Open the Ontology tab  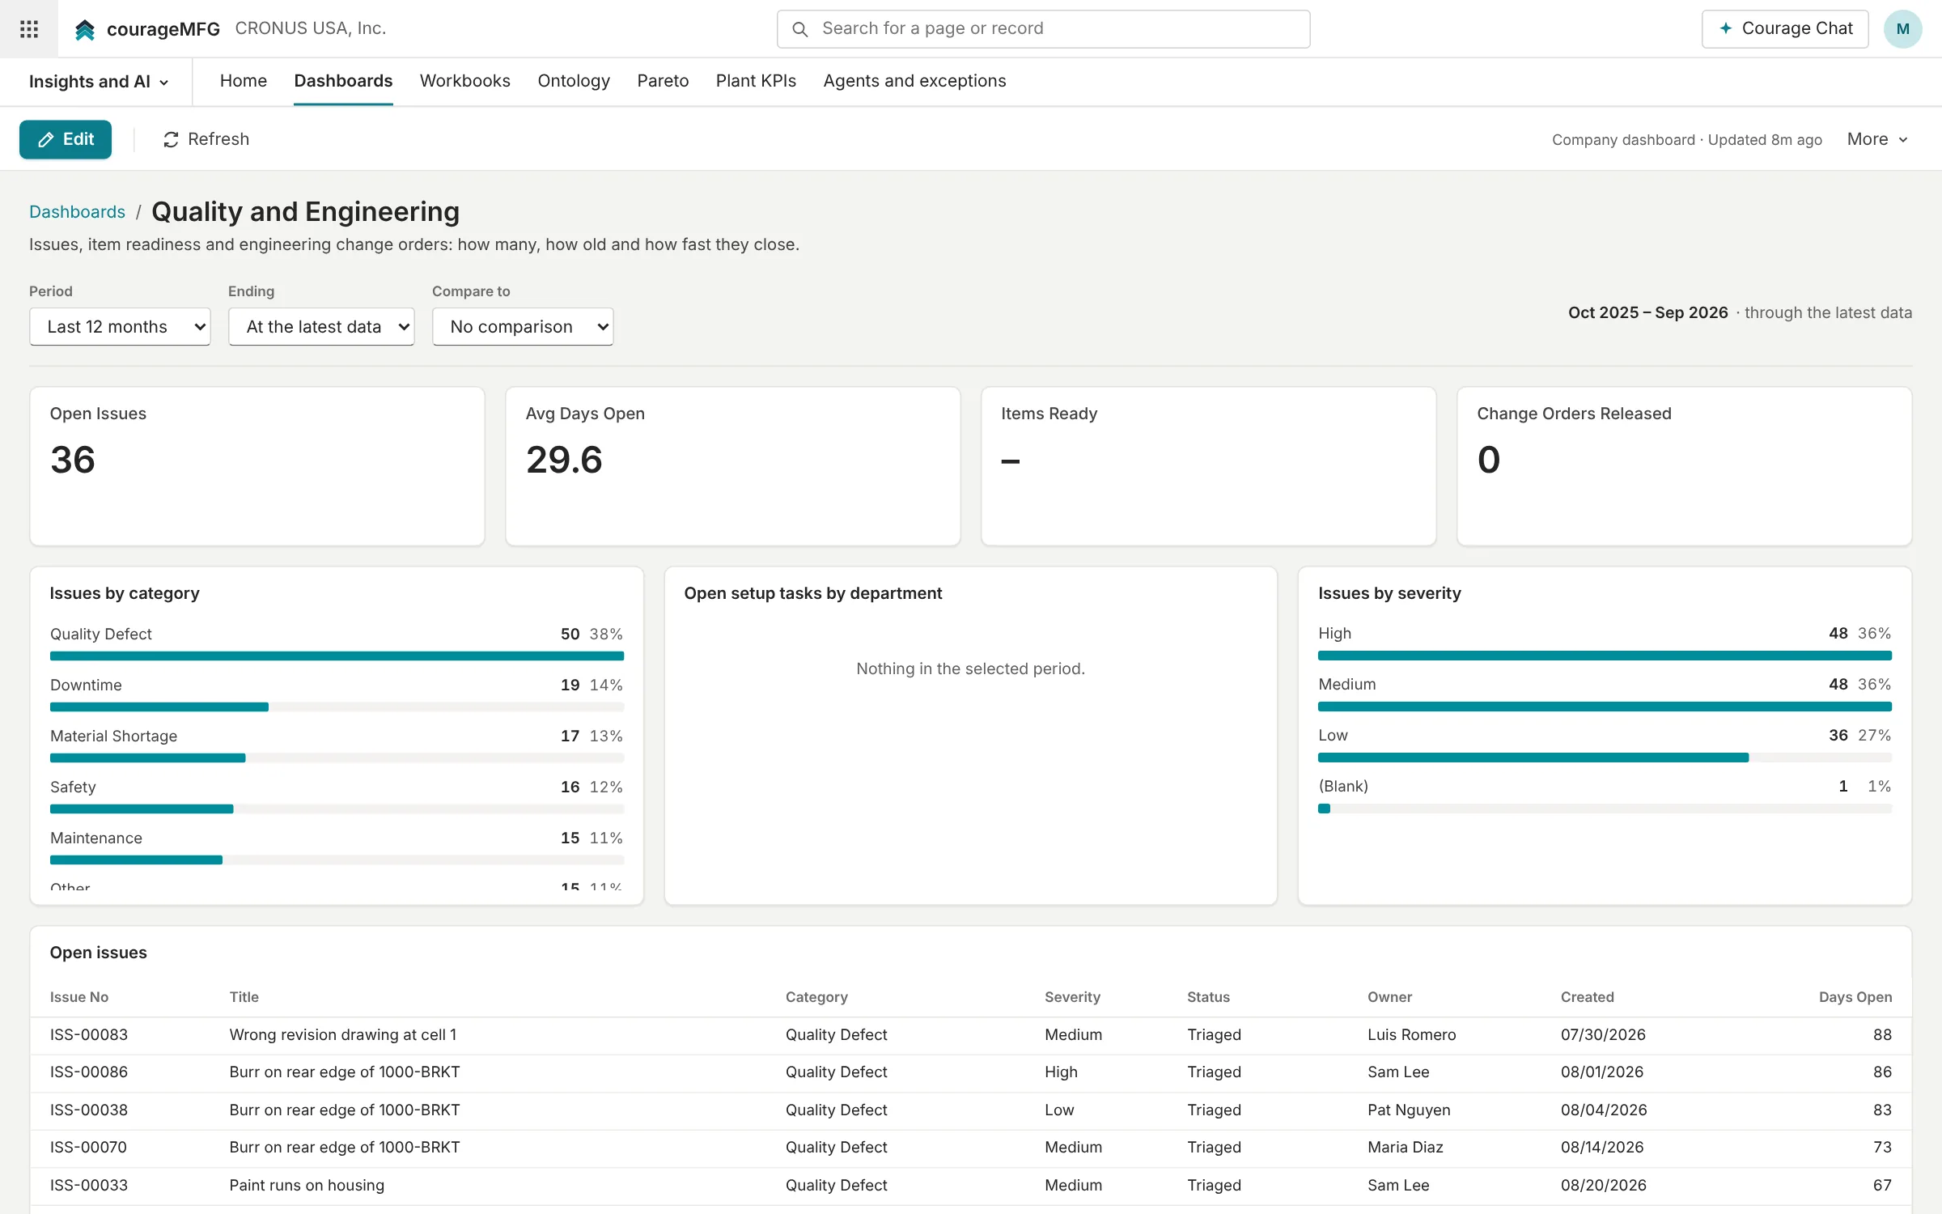click(574, 81)
